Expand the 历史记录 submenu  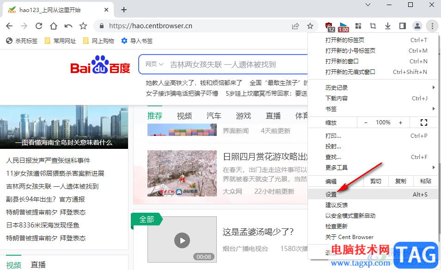(x=373, y=87)
